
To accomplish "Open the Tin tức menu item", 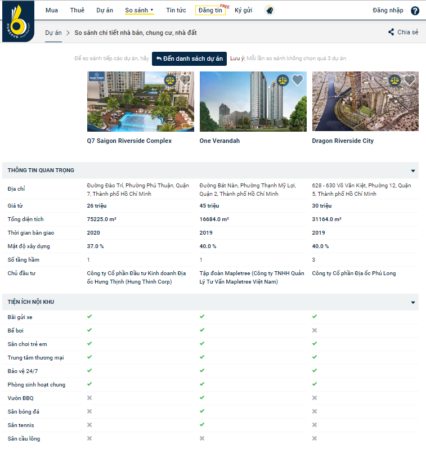I will (x=176, y=10).
